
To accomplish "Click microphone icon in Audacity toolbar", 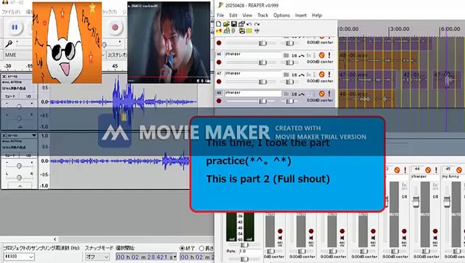I will click(9, 44).
